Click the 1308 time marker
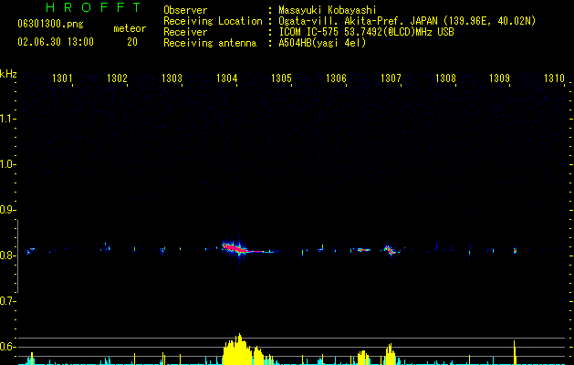The height and width of the screenshot is (365, 574). [x=445, y=78]
